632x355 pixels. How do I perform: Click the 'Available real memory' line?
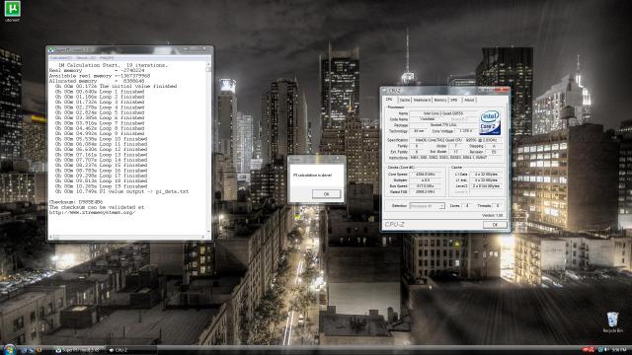pos(100,76)
